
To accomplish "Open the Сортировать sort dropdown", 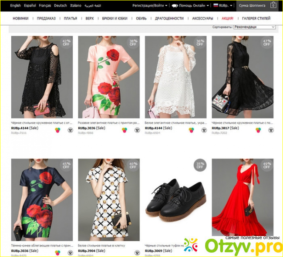I will [254, 27].
